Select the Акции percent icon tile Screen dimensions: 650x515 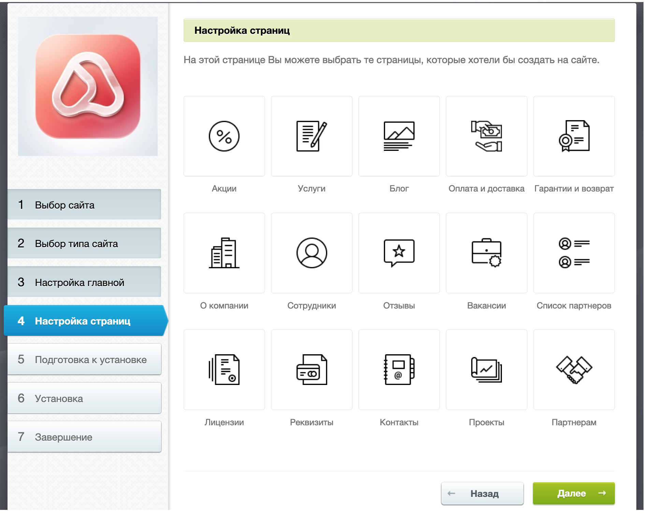click(x=224, y=136)
